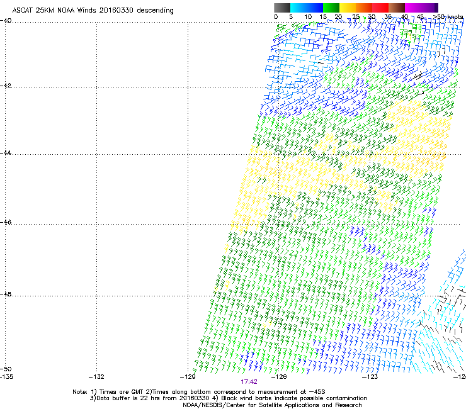466x409 pixels.
Task: Click the -44 latitude axis label
Action: (x=6, y=153)
